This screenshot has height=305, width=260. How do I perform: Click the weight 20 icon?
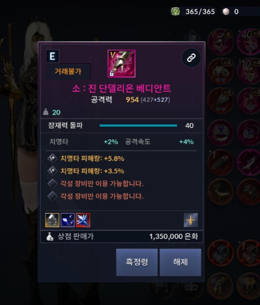[x=46, y=112]
